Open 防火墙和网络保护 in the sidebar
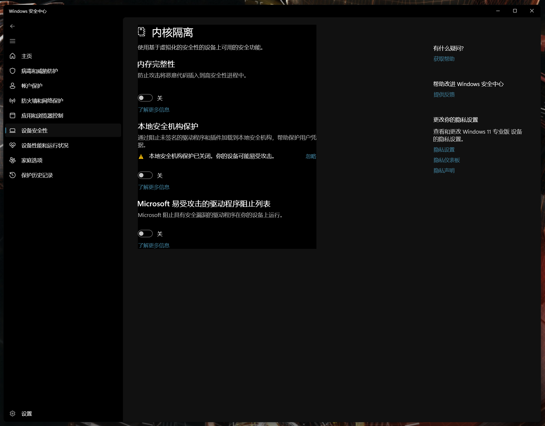Screen dimensions: 545x426 coord(63,101)
